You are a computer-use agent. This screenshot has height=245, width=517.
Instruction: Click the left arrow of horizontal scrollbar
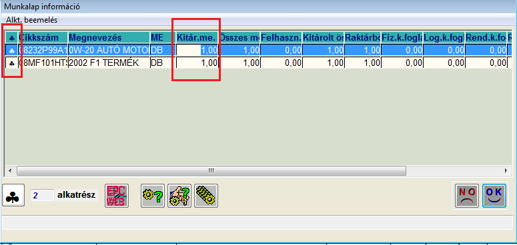10,170
